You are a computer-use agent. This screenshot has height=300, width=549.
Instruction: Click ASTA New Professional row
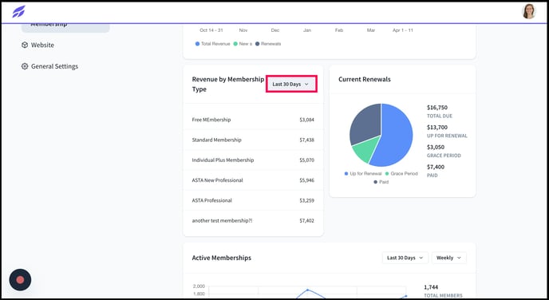point(253,180)
